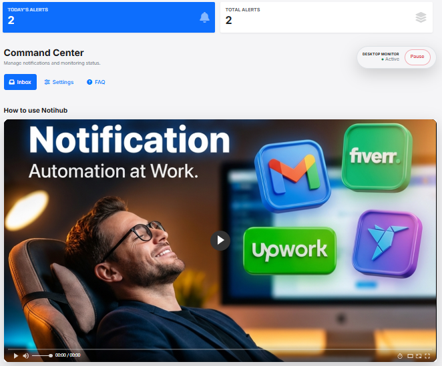Click the stacked layers icon in Total Alerts
The image size is (442, 366).
(421, 17)
